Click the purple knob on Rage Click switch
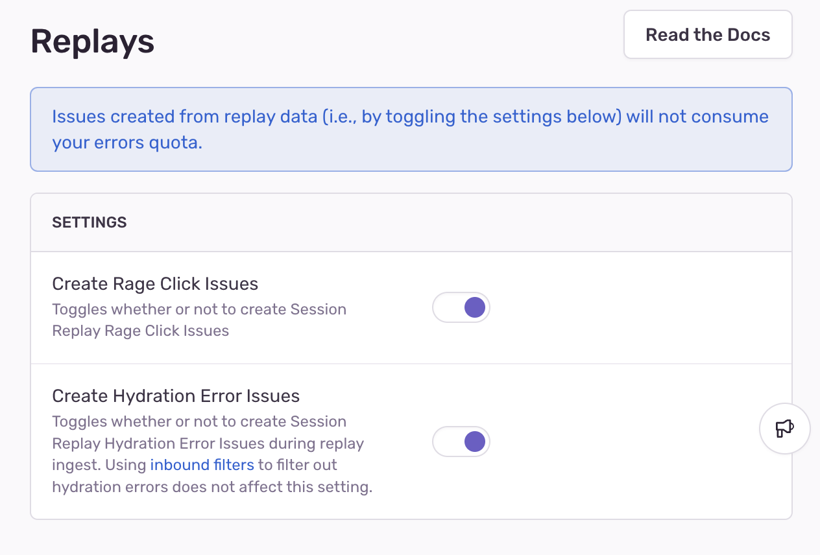Screen dimensions: 820x555 [x=475, y=307]
